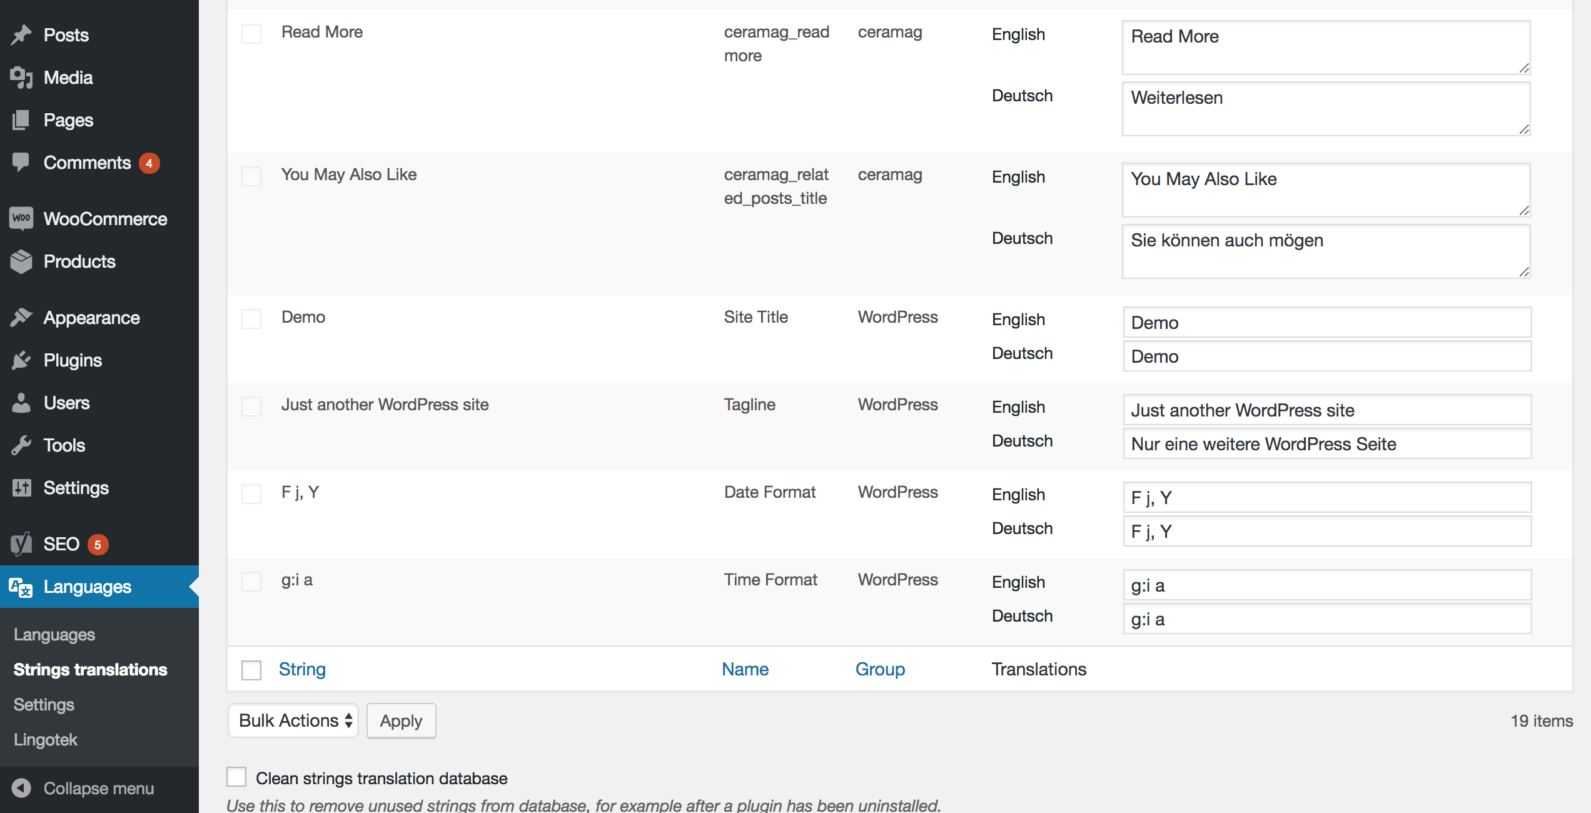Tick the Read More string checkbox

point(251,33)
